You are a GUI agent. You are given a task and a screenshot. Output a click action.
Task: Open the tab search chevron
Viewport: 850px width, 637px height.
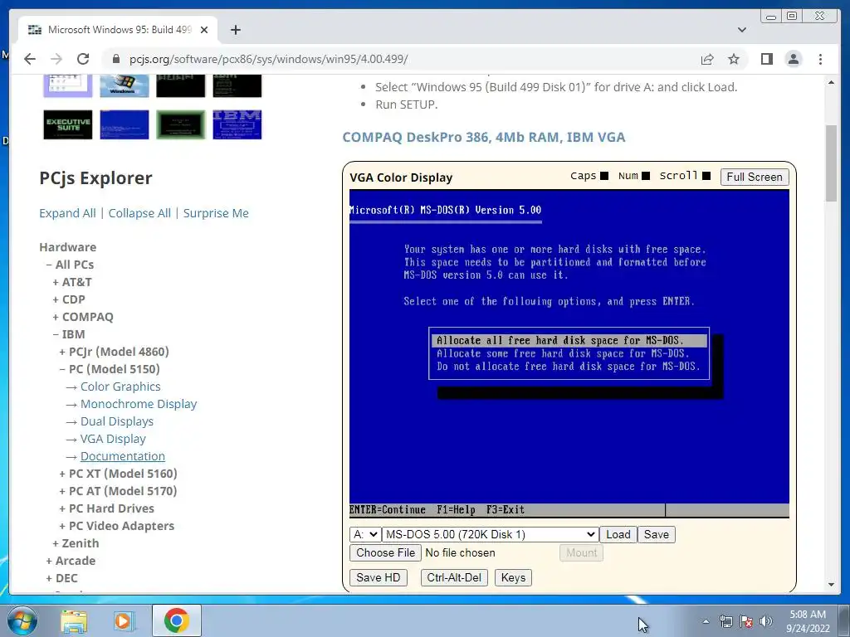pos(741,30)
